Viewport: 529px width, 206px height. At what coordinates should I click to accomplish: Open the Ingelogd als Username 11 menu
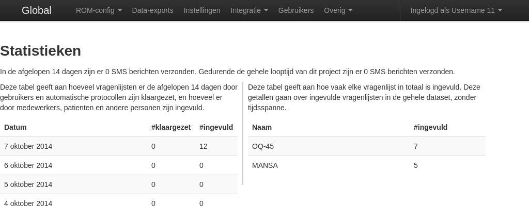[456, 10]
